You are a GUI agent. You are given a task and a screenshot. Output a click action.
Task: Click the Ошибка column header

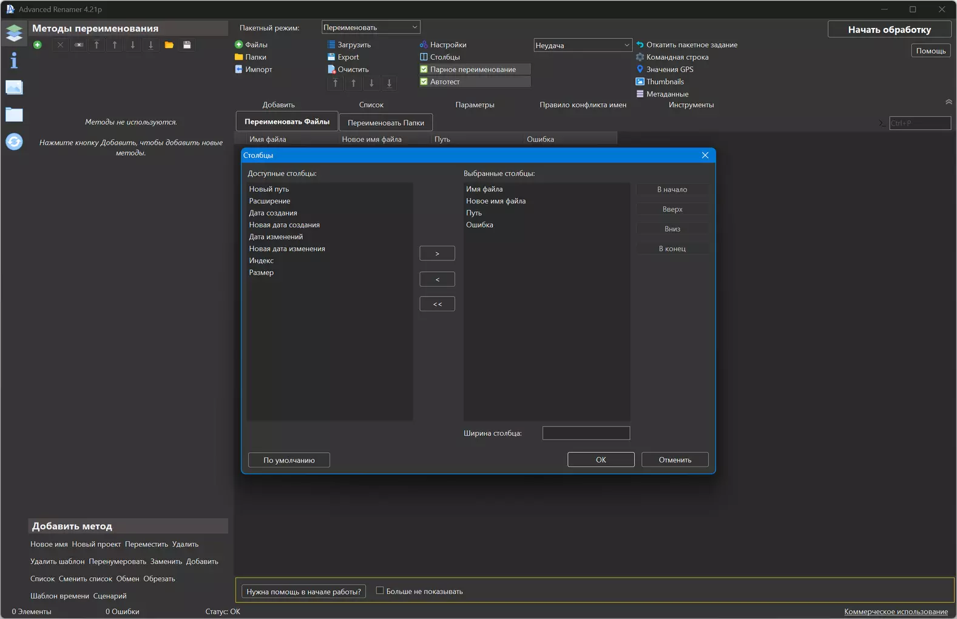click(570, 139)
